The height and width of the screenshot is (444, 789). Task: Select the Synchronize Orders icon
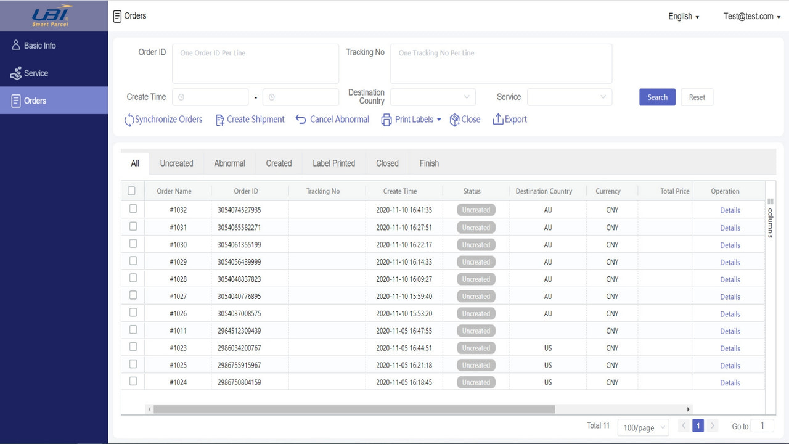click(x=128, y=120)
